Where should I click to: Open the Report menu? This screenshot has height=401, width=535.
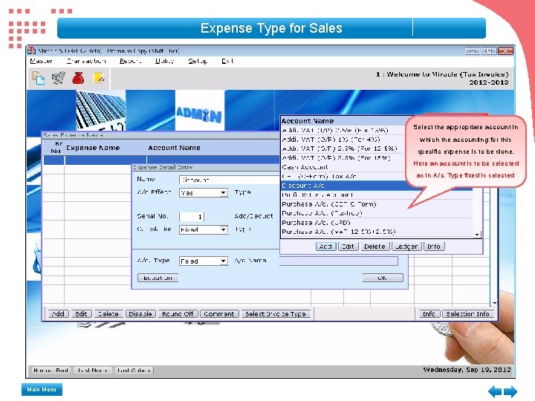click(130, 61)
